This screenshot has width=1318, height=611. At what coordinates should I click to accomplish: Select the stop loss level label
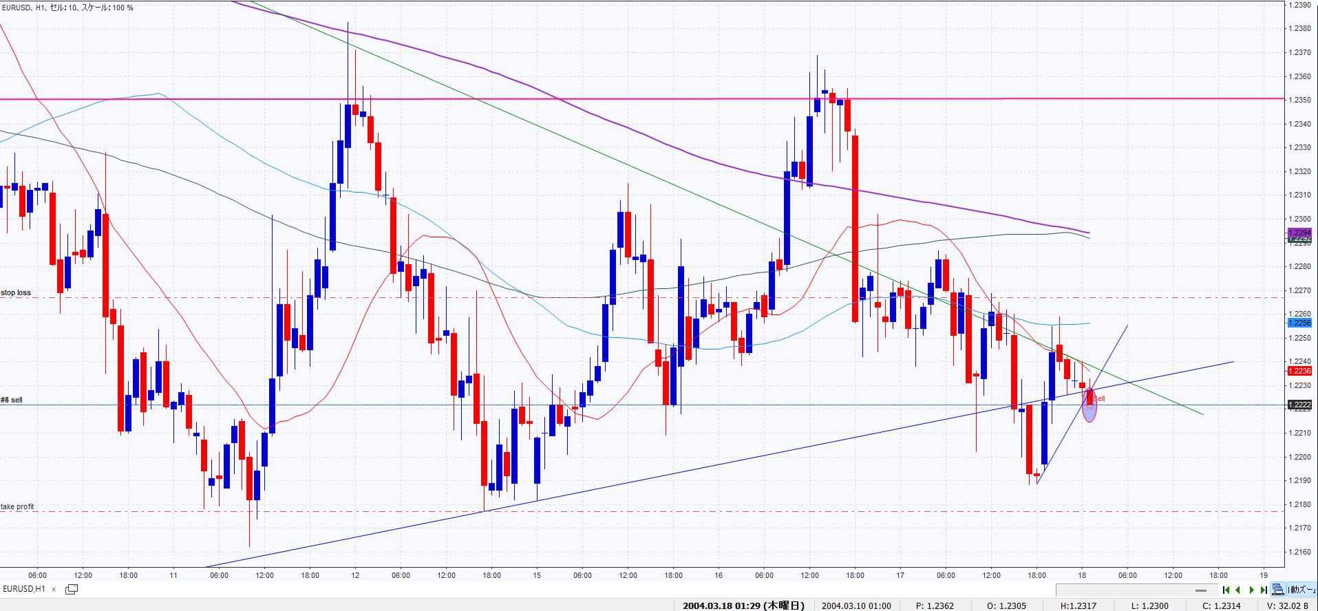point(16,292)
